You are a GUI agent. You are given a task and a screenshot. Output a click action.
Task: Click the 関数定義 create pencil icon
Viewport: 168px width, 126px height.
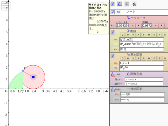point(113,74)
